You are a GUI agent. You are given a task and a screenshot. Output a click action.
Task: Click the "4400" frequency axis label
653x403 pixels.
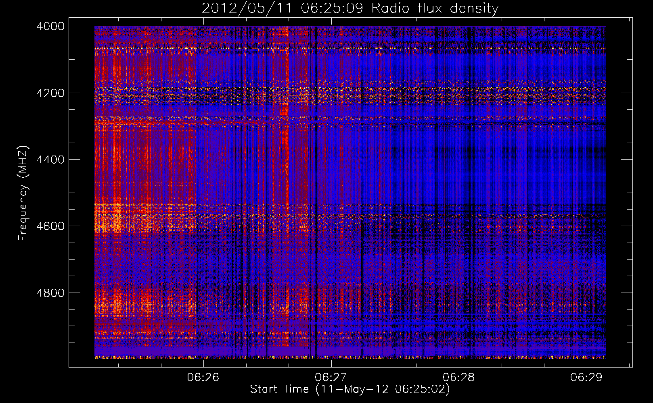click(x=50, y=160)
